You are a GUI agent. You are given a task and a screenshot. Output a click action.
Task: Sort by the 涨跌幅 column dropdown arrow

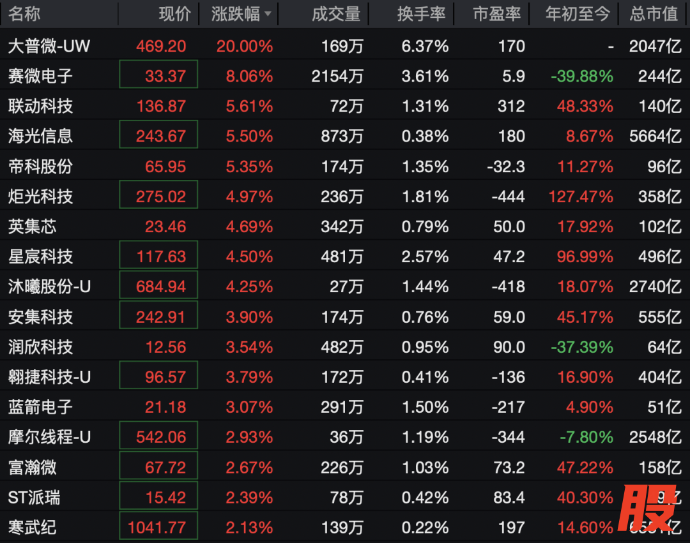pyautogui.click(x=268, y=14)
